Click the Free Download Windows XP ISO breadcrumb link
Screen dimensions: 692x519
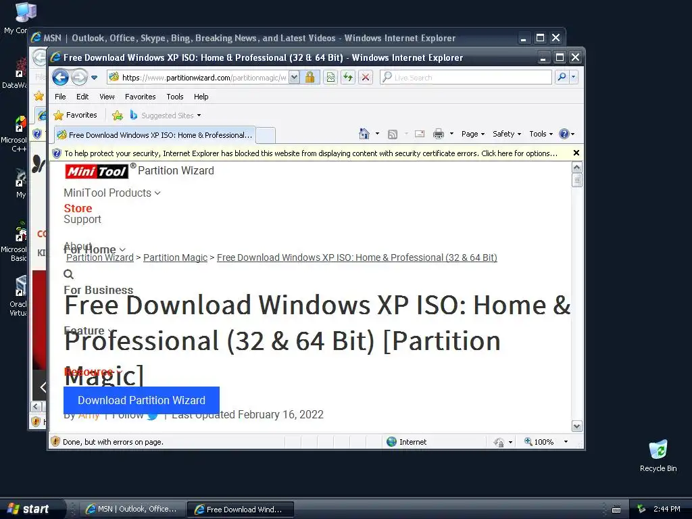[357, 257]
